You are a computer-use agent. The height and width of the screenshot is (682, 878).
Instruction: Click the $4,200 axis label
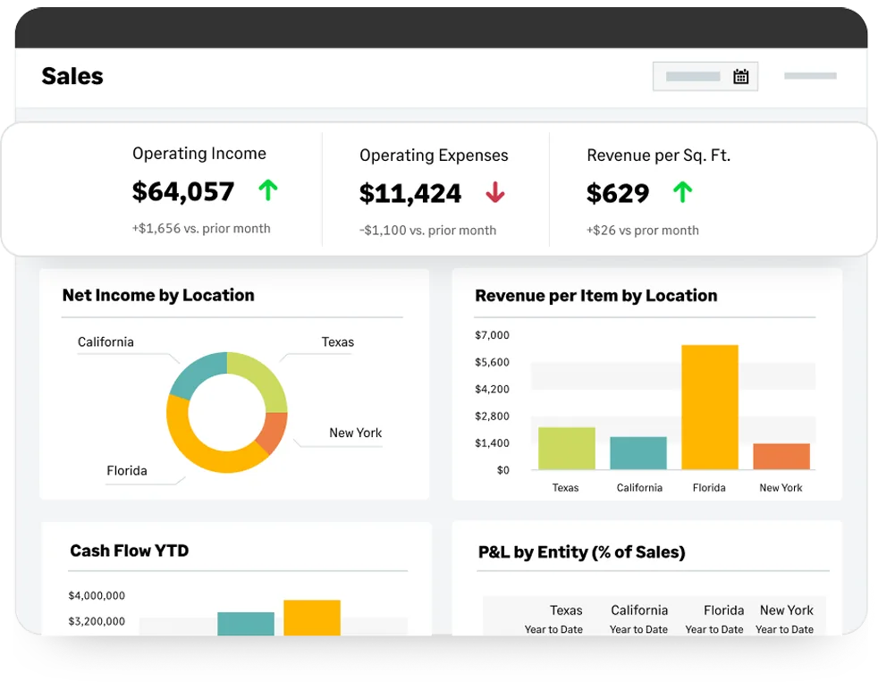(x=492, y=389)
